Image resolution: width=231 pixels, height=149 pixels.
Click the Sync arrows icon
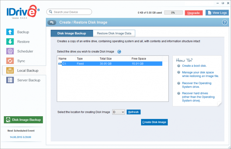[x=10, y=61]
